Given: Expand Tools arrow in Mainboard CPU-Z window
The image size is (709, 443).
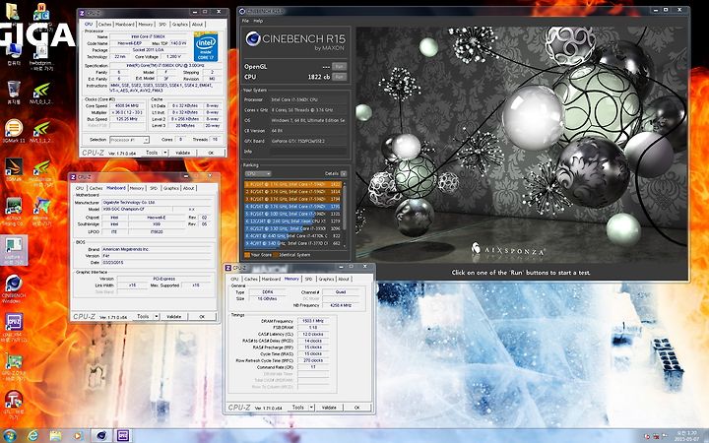Looking at the screenshot, I should (157, 316).
